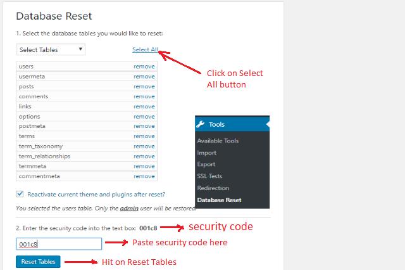The height and width of the screenshot is (270, 405).
Task: Click the termmeta table name
Action: click(32, 166)
